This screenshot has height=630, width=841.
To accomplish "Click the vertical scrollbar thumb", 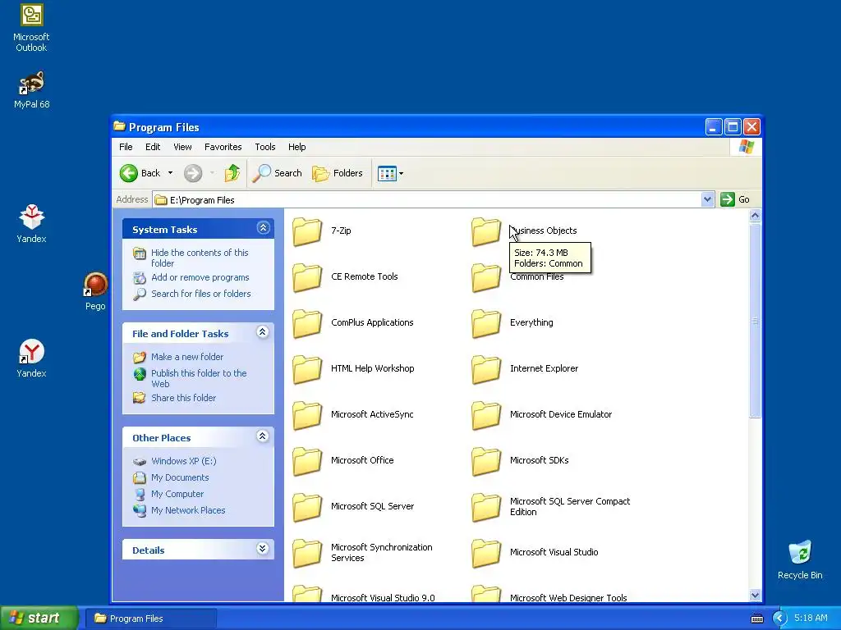I will click(756, 321).
